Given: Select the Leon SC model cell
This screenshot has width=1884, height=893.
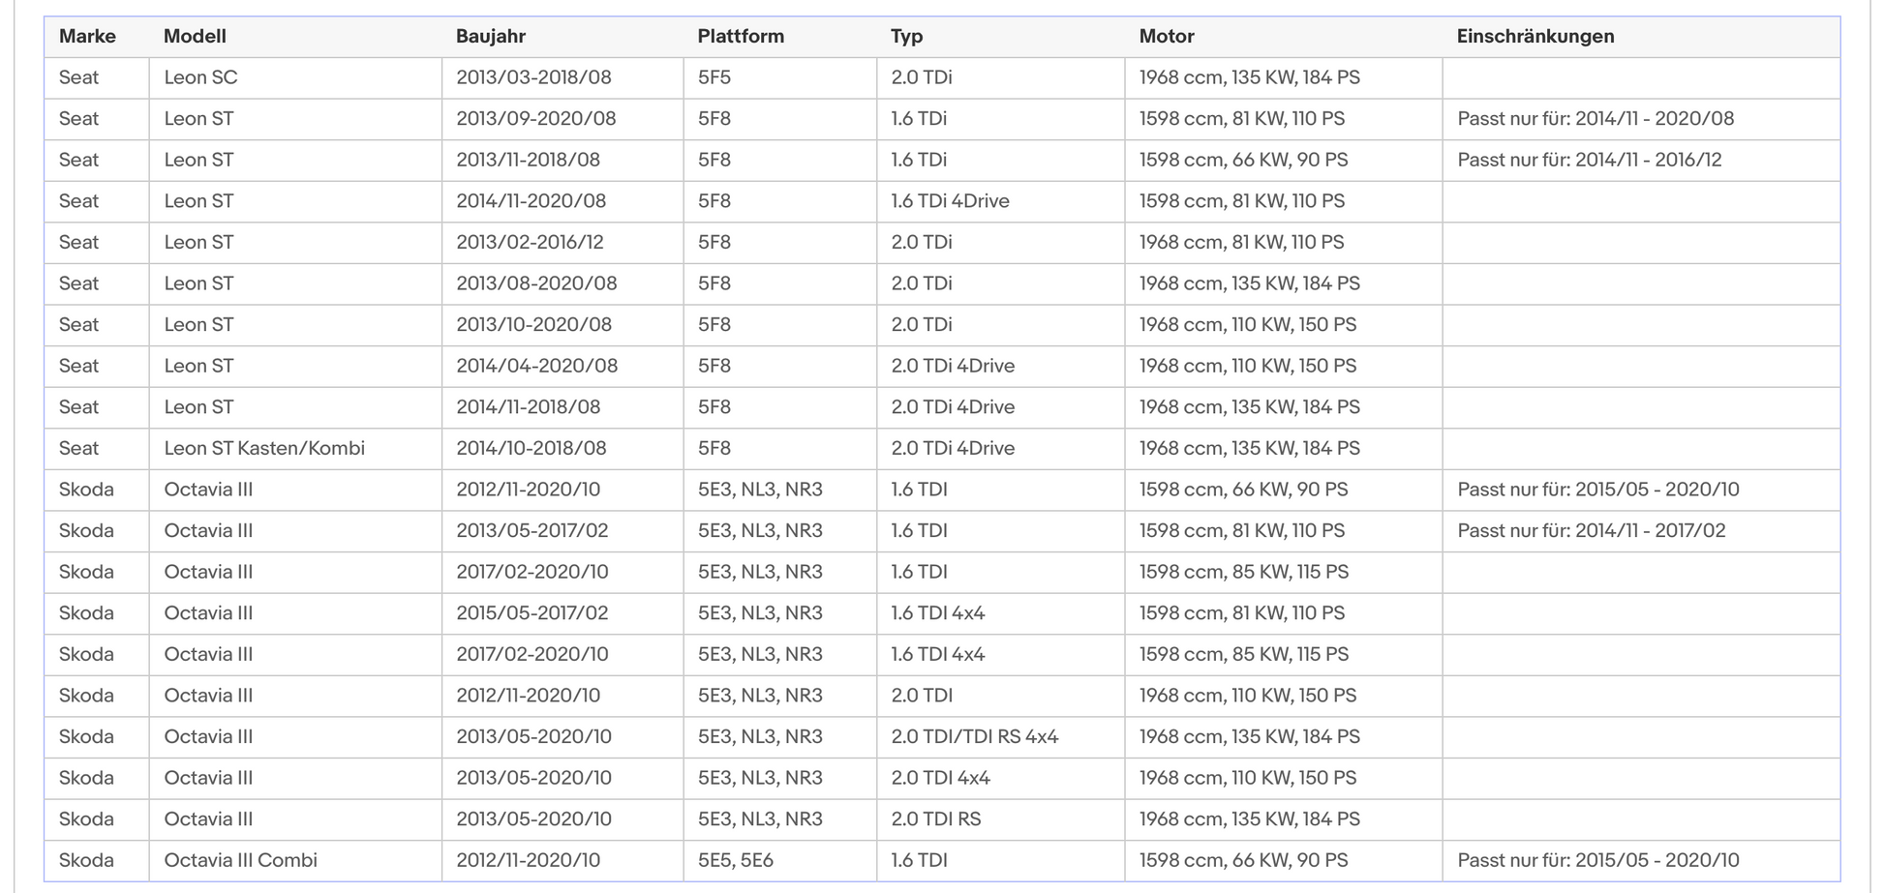Looking at the screenshot, I should coord(295,77).
